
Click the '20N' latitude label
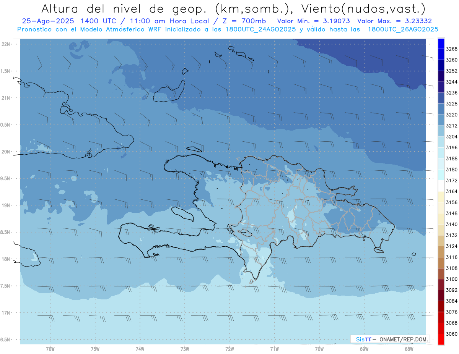[x=6, y=152]
